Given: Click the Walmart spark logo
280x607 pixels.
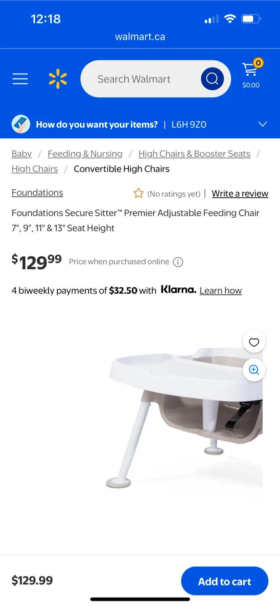Looking at the screenshot, I should coord(58,79).
